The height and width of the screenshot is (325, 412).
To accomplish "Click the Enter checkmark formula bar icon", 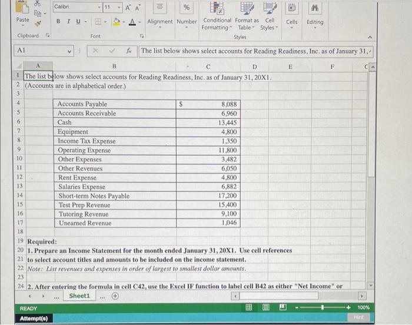I will 112,51.
